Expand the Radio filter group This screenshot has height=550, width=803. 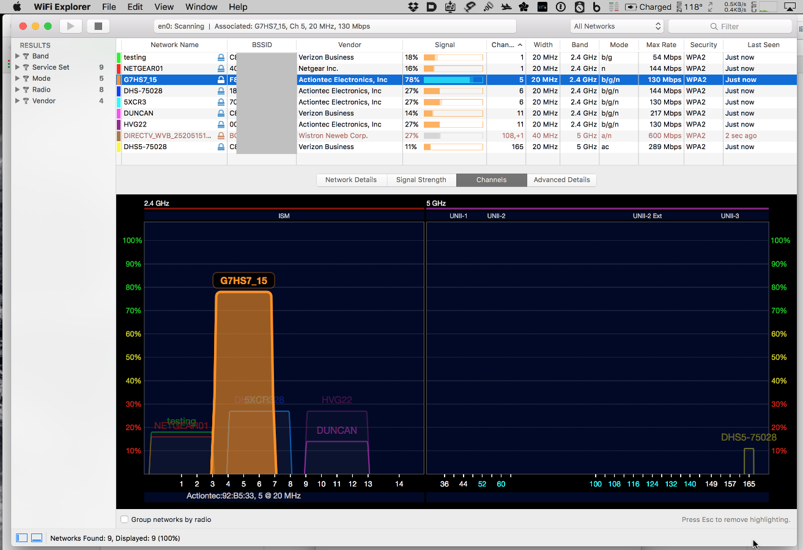point(18,90)
